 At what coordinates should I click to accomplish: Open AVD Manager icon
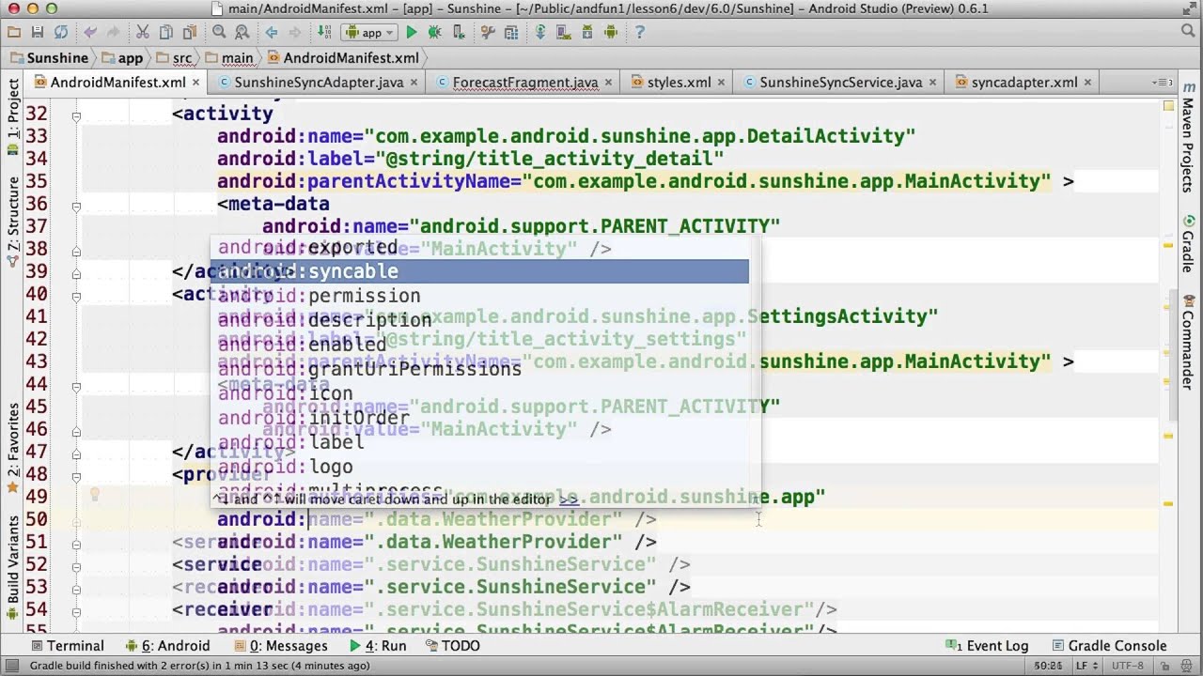564,32
